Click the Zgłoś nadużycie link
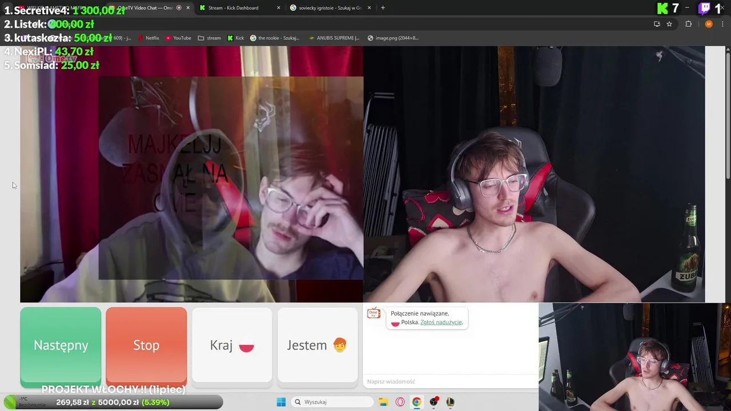 click(x=441, y=323)
